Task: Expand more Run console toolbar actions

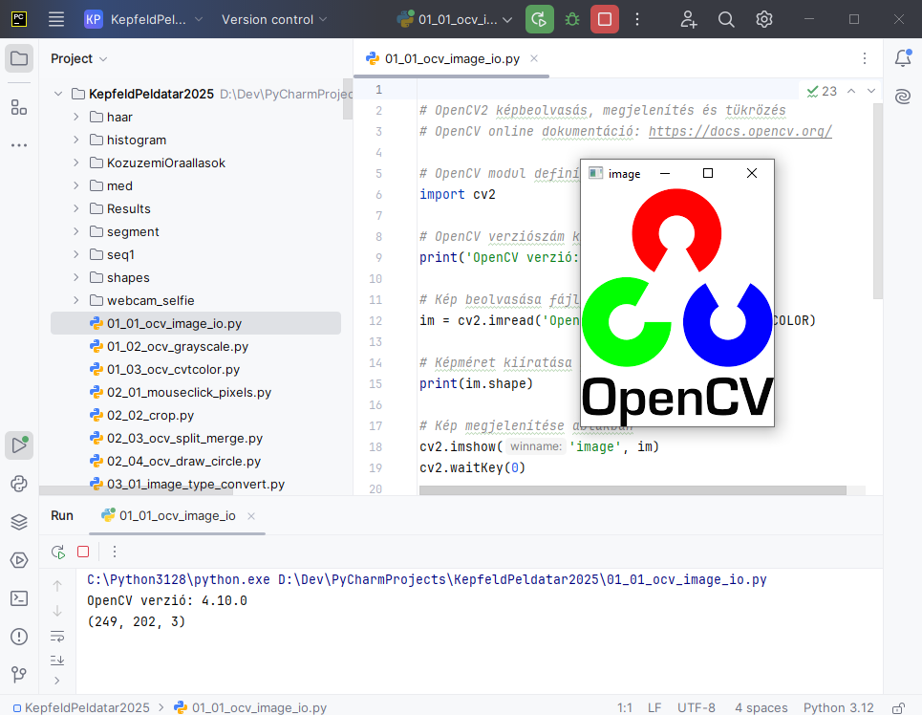Action: pyautogui.click(x=57, y=681)
